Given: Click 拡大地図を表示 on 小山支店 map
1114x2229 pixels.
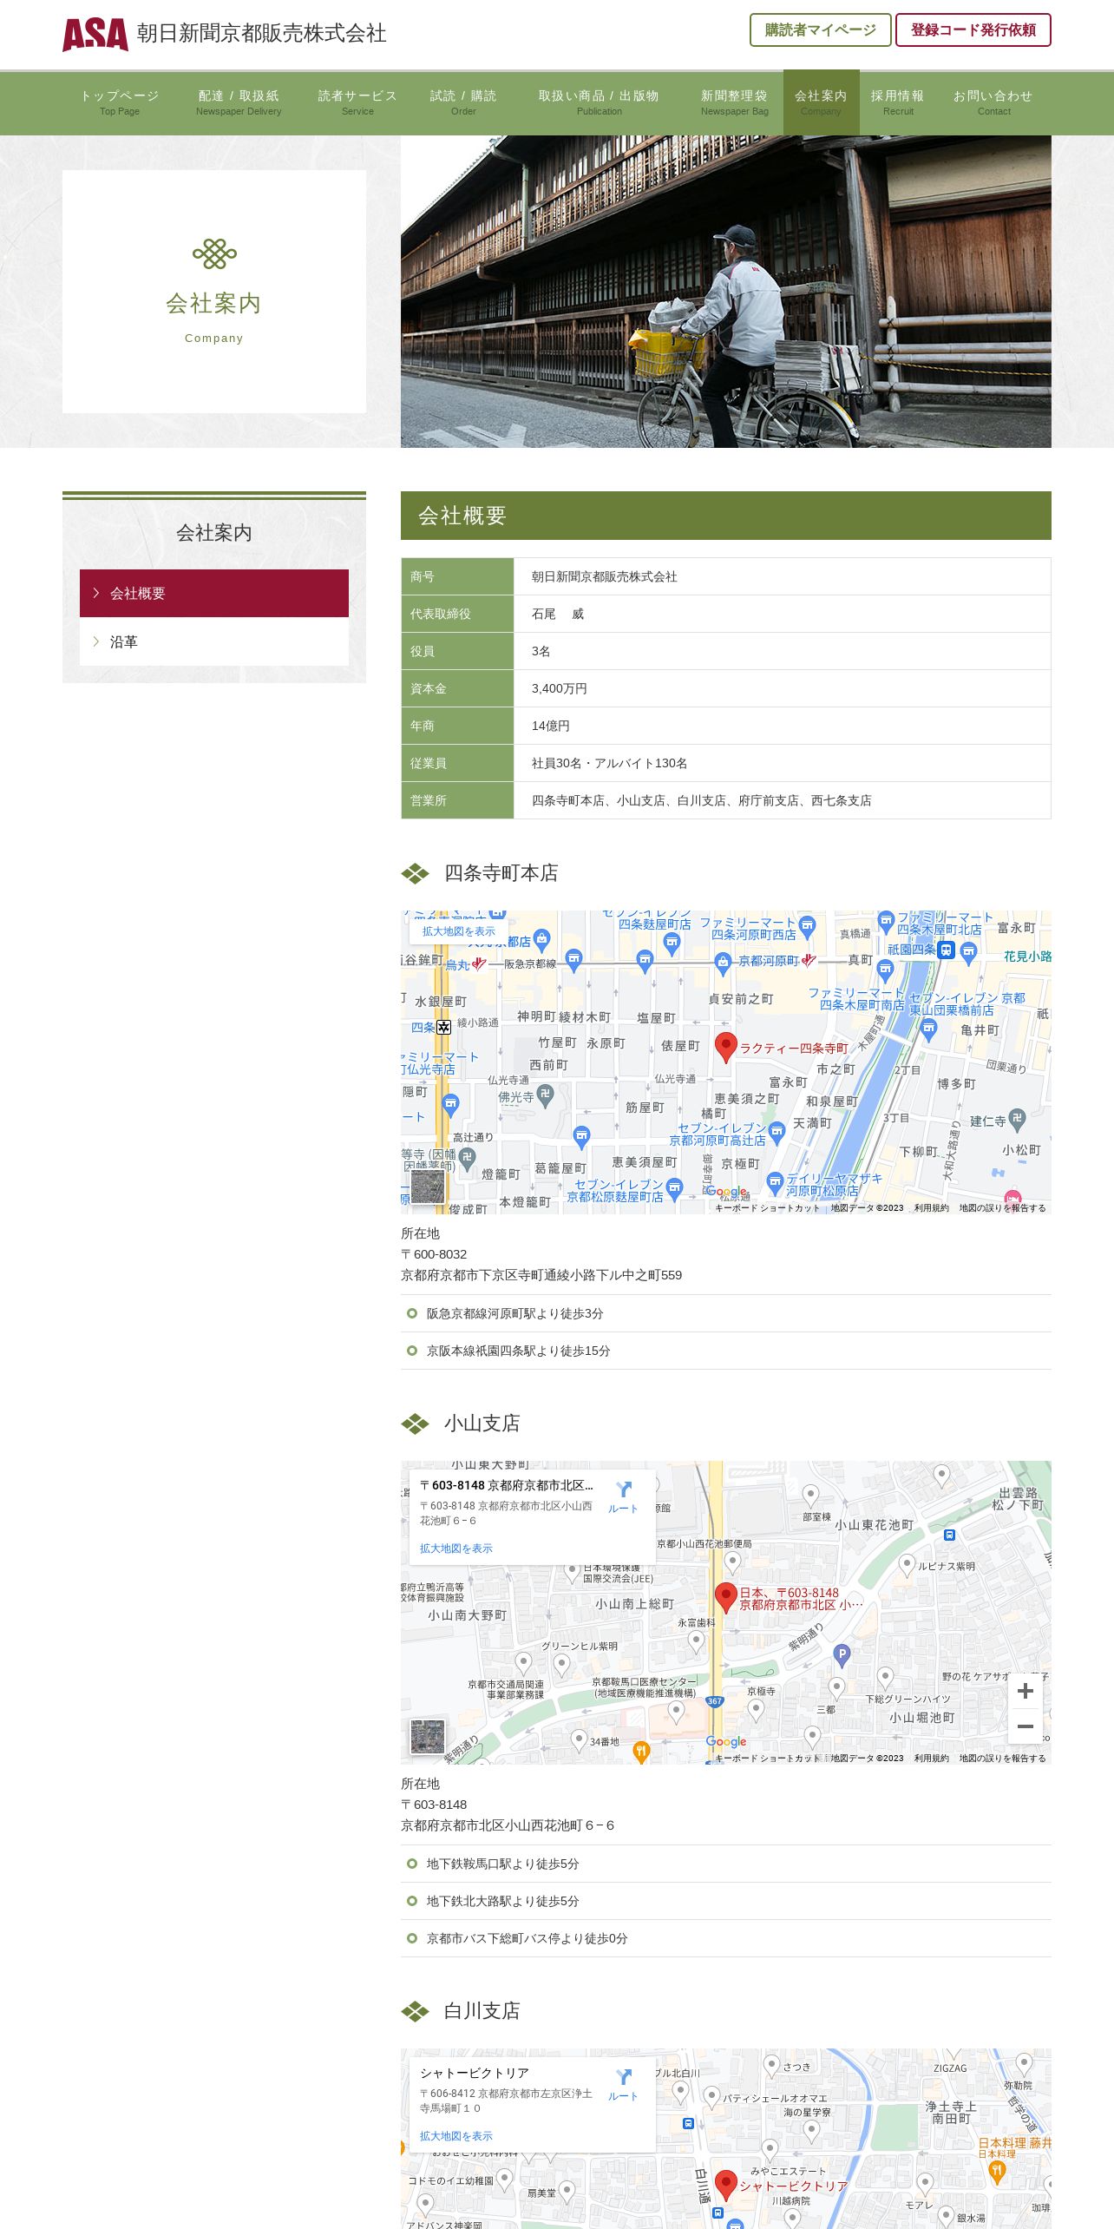Looking at the screenshot, I should [455, 1548].
